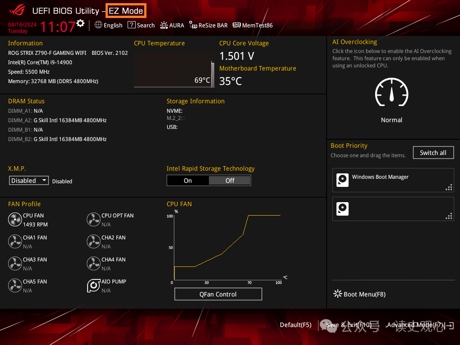Select Windows Boot Manager boot entry
The image size is (460, 345).
tap(393, 180)
